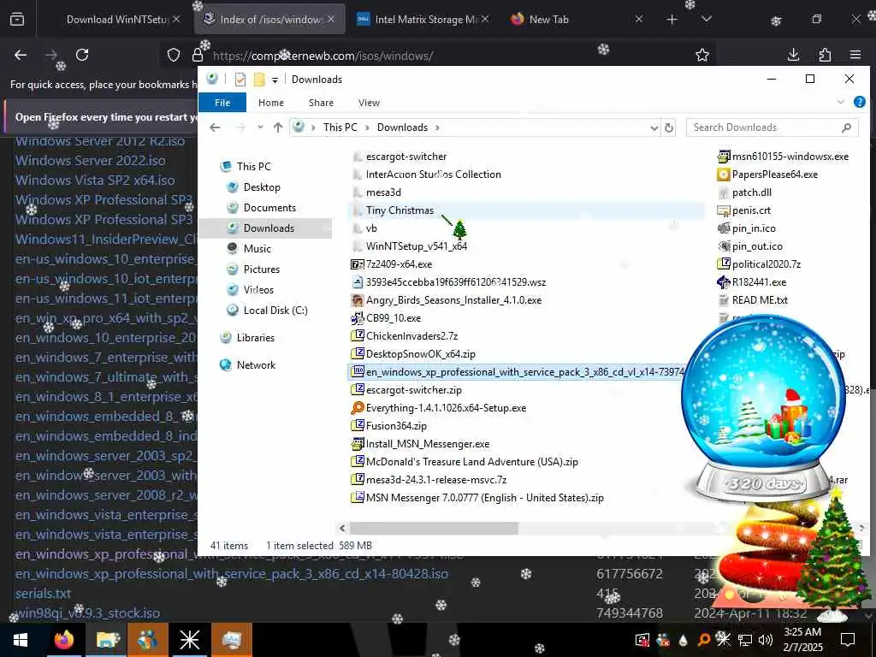This screenshot has height=657, width=876.
Task: List all Firefox tabs dropdown
Action: (x=706, y=20)
